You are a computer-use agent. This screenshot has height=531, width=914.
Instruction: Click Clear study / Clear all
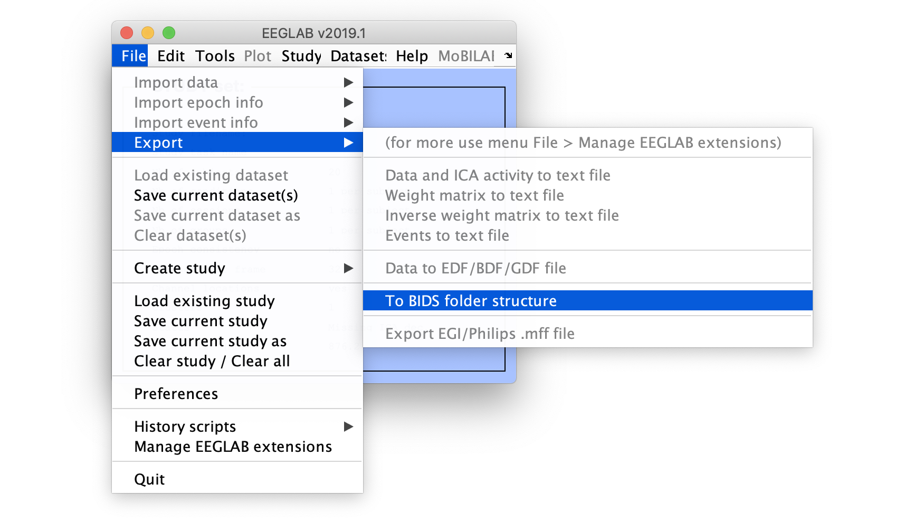point(212,361)
